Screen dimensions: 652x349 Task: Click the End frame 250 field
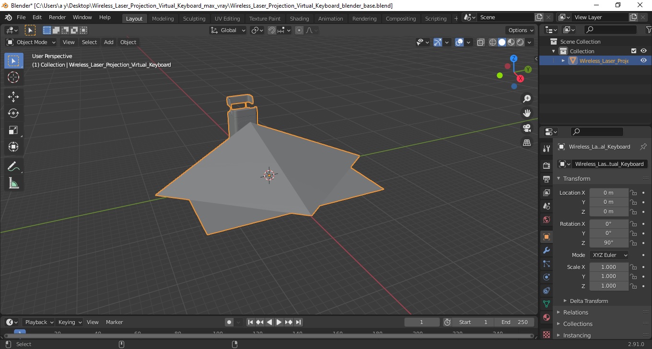515,322
